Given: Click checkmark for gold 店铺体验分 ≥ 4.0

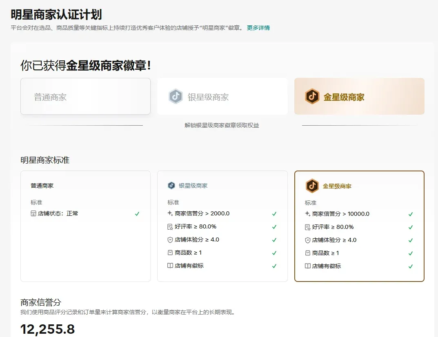Looking at the screenshot, I should click(411, 240).
